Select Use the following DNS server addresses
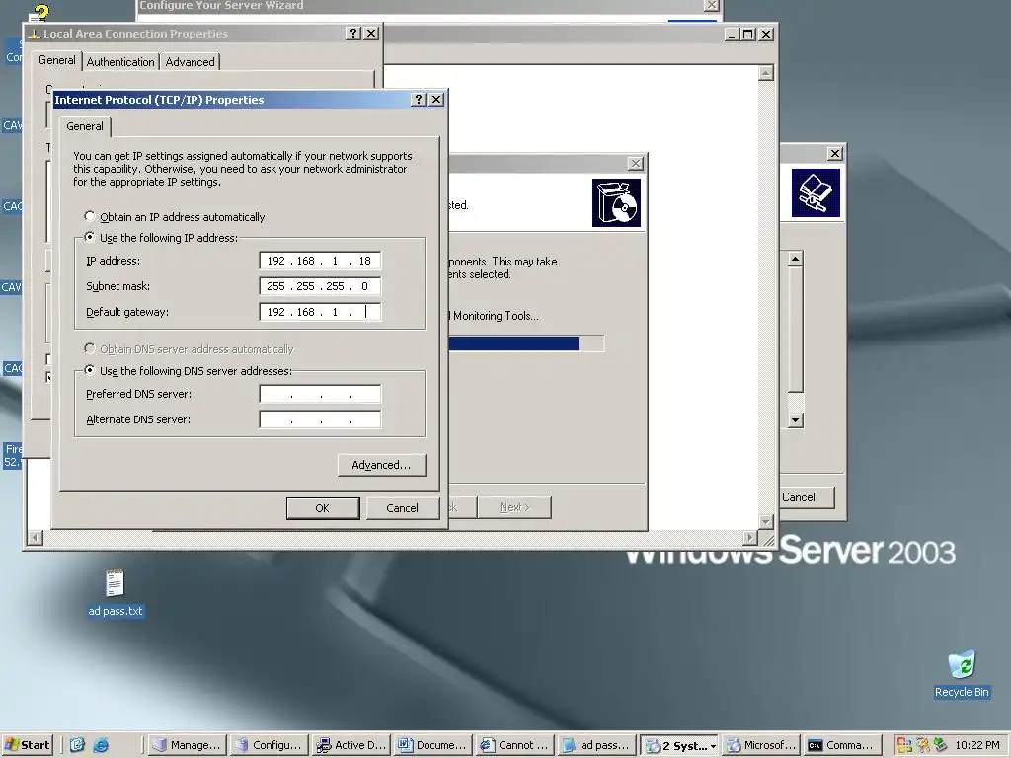Viewport: 1011px width, 758px height. [90, 371]
